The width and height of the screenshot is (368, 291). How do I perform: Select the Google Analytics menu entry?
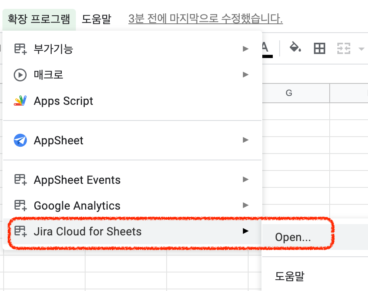pyautogui.click(x=132, y=206)
